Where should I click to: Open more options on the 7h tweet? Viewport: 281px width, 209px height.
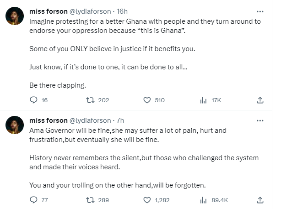260,120
